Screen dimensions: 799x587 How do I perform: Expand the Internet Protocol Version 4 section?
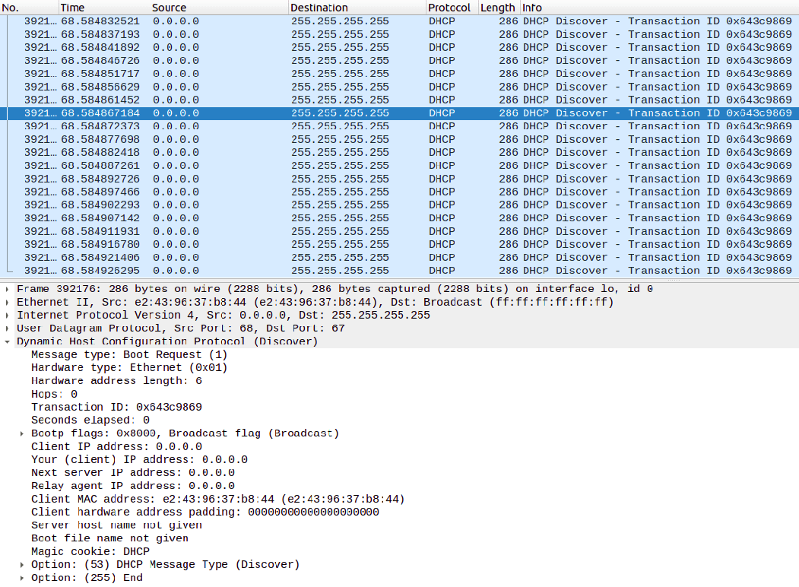(x=8, y=315)
